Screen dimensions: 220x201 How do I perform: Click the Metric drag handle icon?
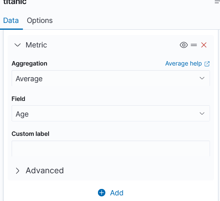(x=194, y=45)
